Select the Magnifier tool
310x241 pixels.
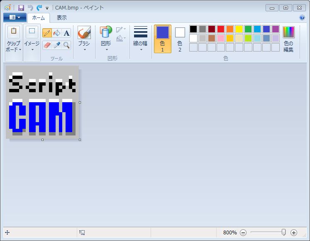pos(66,45)
